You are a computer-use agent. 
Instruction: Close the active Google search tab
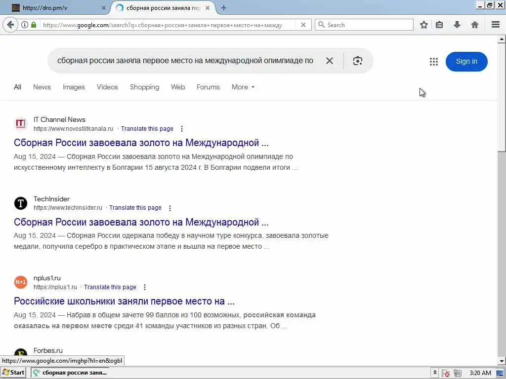pos(208,8)
